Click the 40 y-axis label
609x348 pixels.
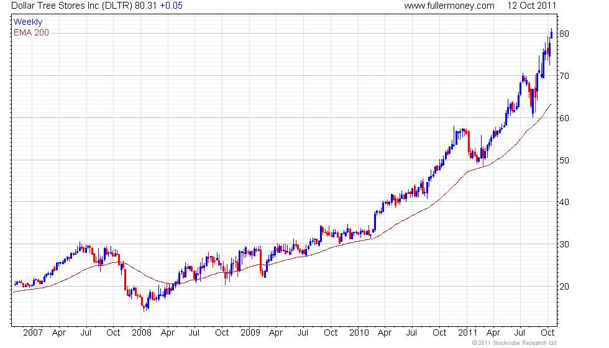tap(564, 202)
